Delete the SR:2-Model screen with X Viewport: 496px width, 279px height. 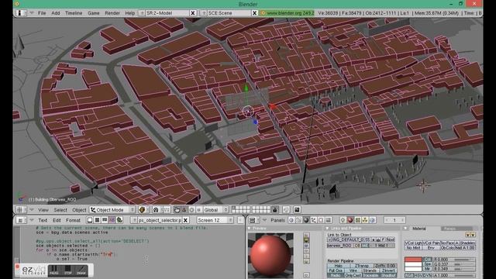coord(193,13)
